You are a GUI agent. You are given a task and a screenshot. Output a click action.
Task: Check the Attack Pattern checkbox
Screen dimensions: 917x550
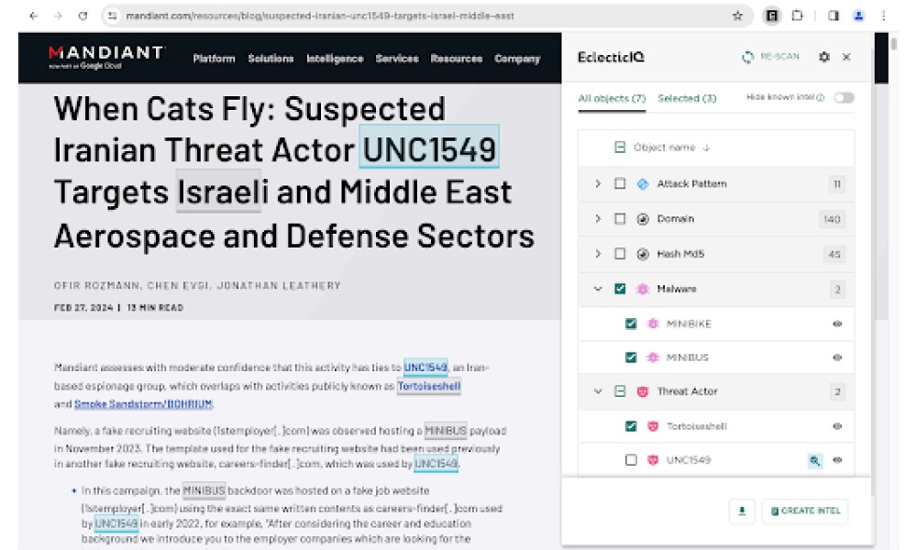[x=620, y=184]
